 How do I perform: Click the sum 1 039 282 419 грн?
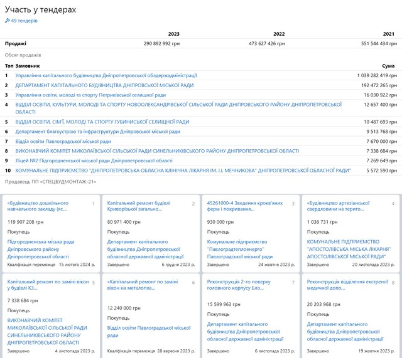[x=377, y=75]
